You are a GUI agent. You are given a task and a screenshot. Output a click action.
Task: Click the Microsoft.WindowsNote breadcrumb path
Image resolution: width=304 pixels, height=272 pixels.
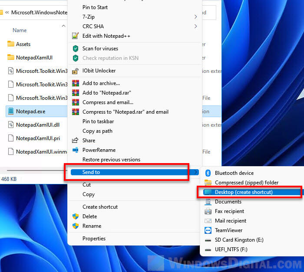(x=40, y=13)
